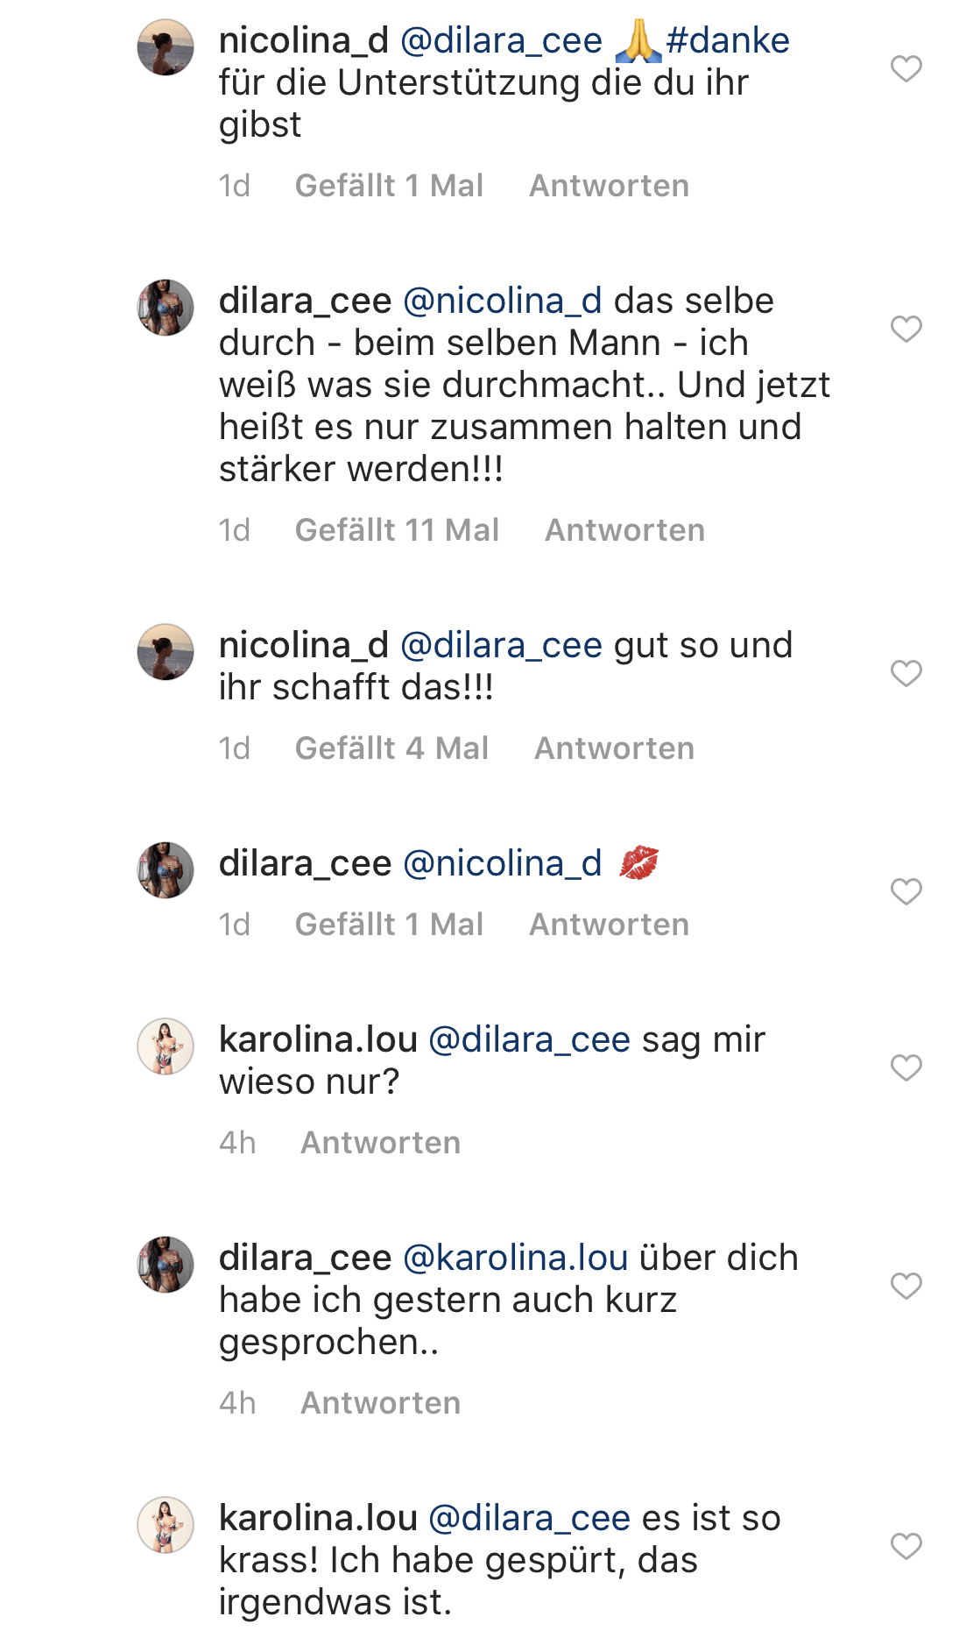
Task: View likes via 'Gefällt 11 Mal'
Action: [397, 530]
